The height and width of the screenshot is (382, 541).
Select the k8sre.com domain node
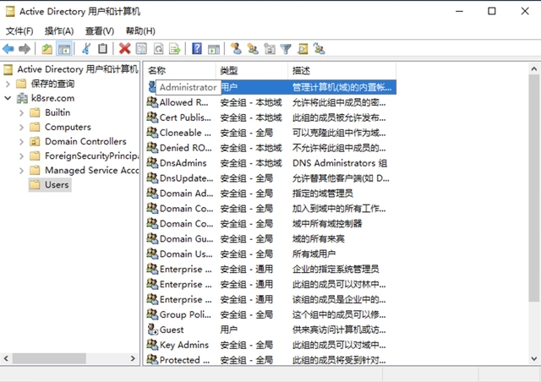tap(46, 98)
